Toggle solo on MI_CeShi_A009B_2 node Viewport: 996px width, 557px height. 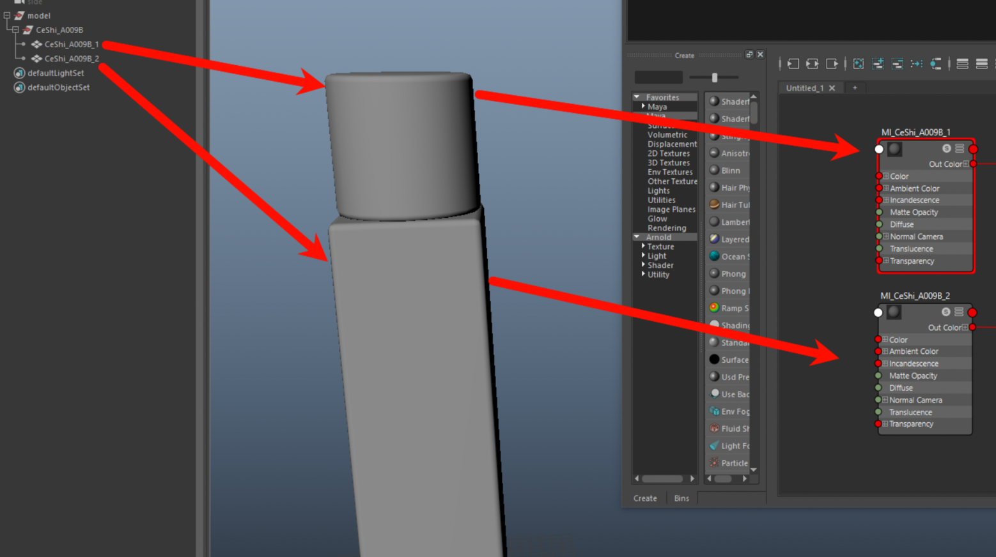click(945, 312)
